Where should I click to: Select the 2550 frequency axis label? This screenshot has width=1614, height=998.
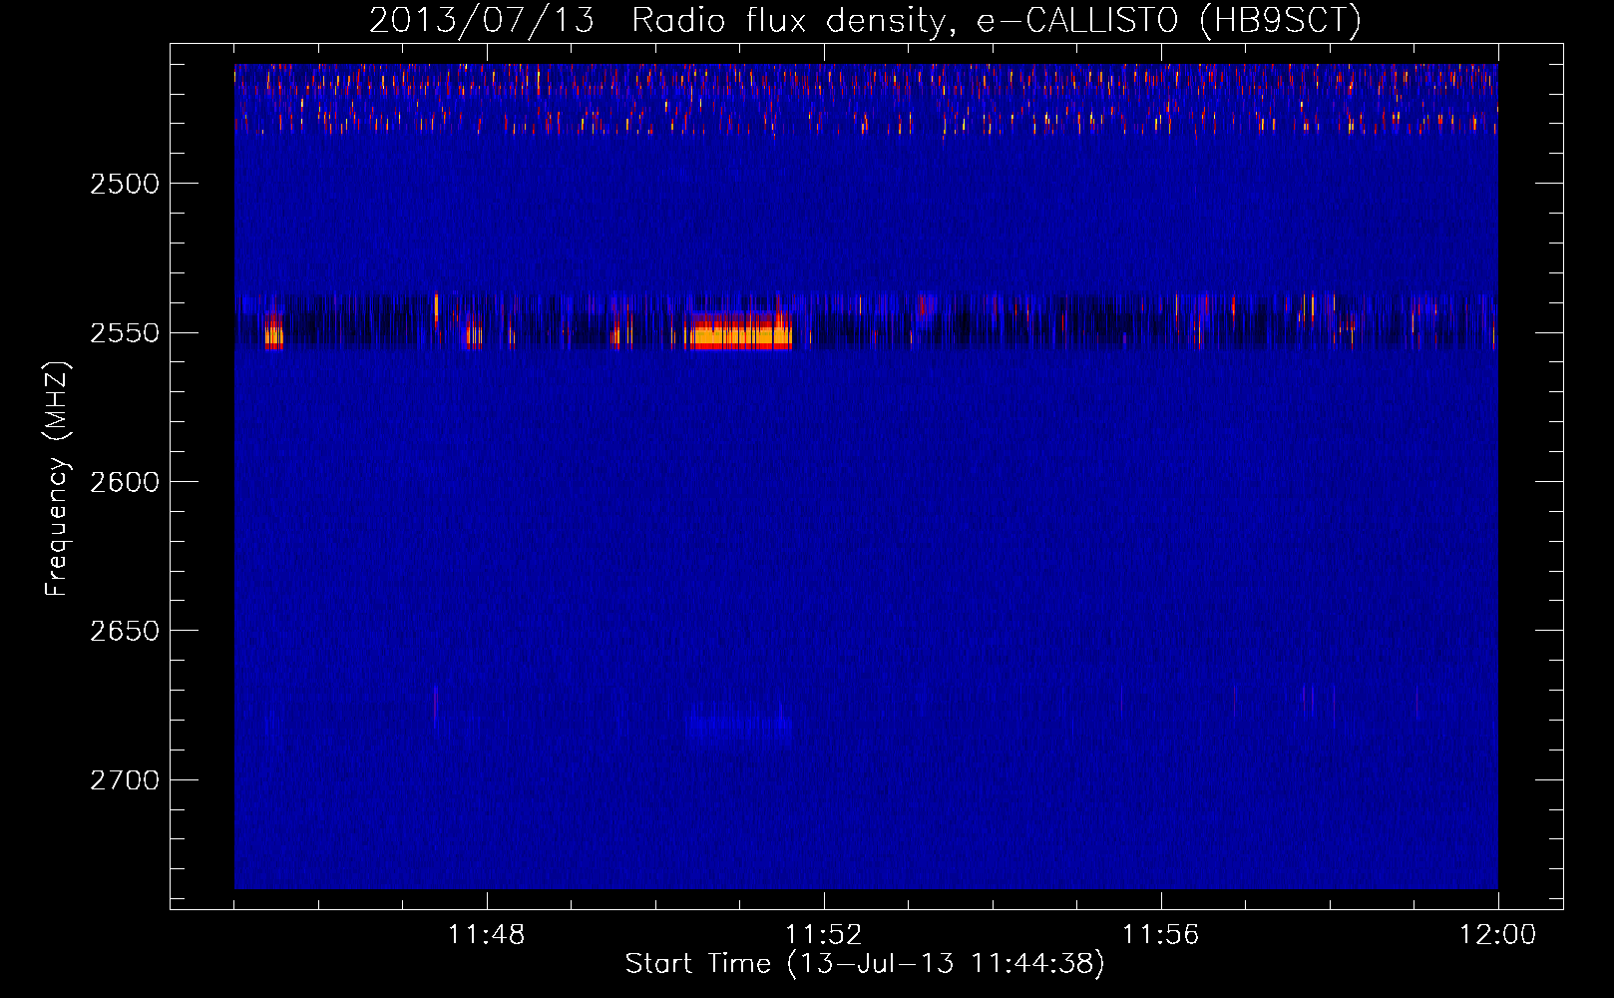pos(124,332)
